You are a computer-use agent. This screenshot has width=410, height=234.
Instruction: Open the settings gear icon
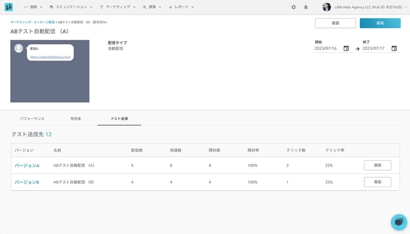coord(294,7)
